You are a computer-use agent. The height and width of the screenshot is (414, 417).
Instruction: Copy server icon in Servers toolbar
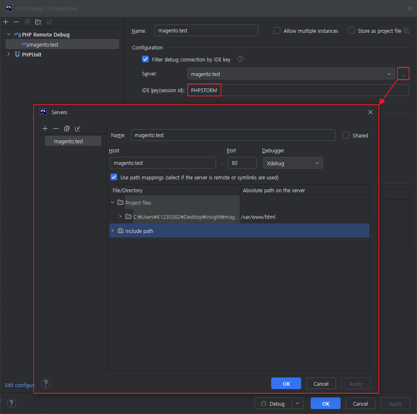click(x=67, y=129)
